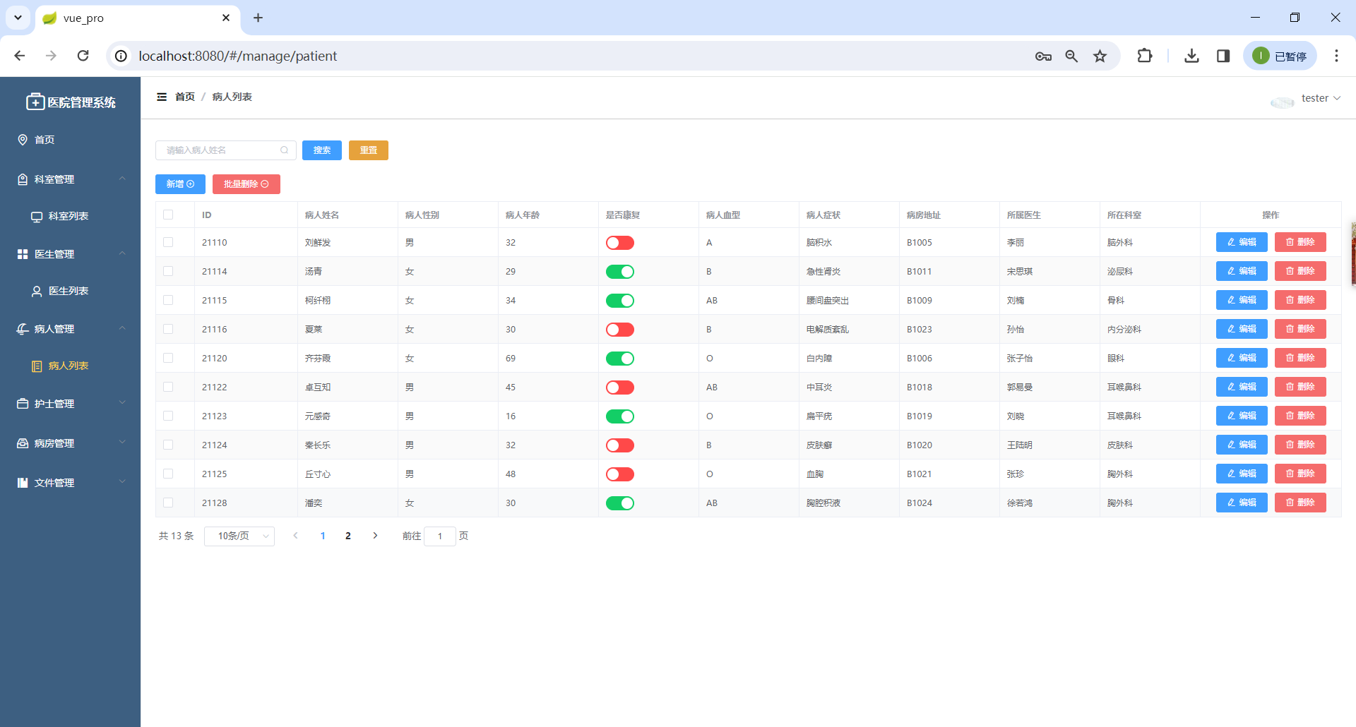
Task: Go to next page arrow in pagination
Action: tap(375, 536)
